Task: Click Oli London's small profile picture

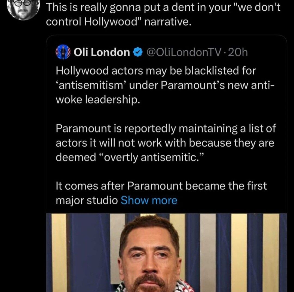Action: 63,52
